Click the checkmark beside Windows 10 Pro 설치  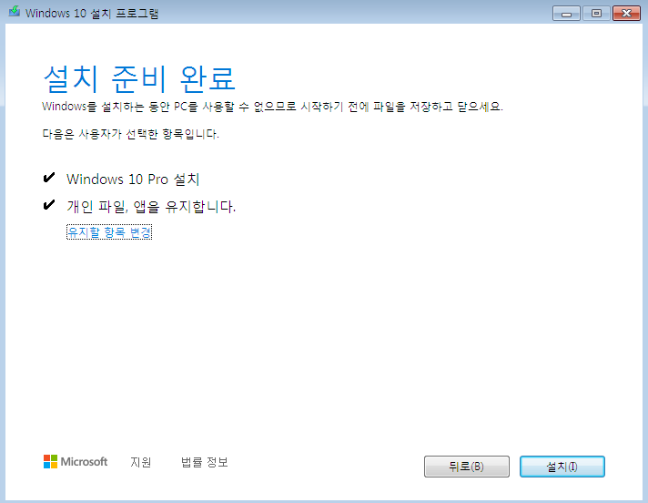tap(49, 178)
